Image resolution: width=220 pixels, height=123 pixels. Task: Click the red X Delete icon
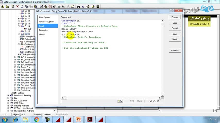pyautogui.click(x=18, y=7)
